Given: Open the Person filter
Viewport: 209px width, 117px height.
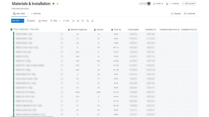Looking at the screenshot, I should tap(43, 21).
